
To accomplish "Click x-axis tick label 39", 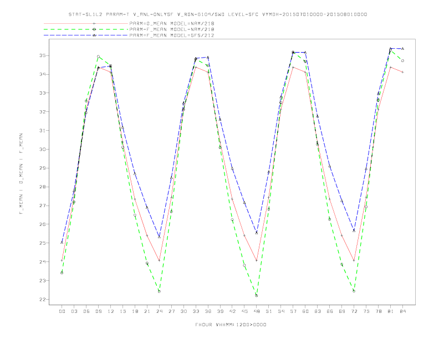I will pyautogui.click(x=220, y=311).
